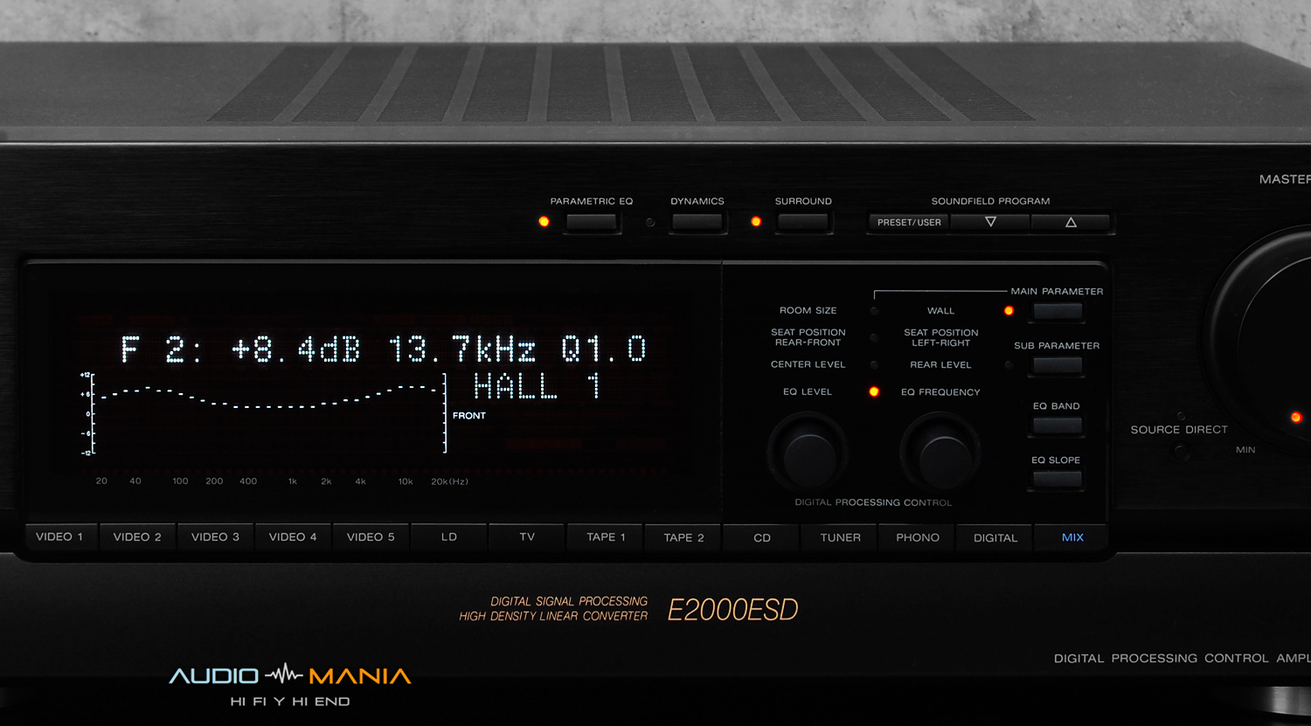Click the lit EQ Level indicator LED

tap(874, 391)
